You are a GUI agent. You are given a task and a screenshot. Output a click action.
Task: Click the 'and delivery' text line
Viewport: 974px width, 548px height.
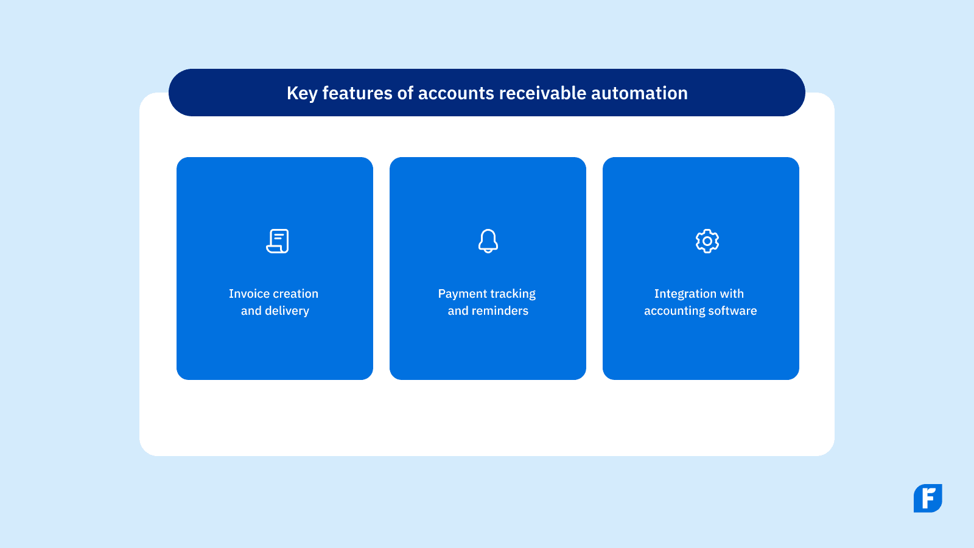(275, 311)
